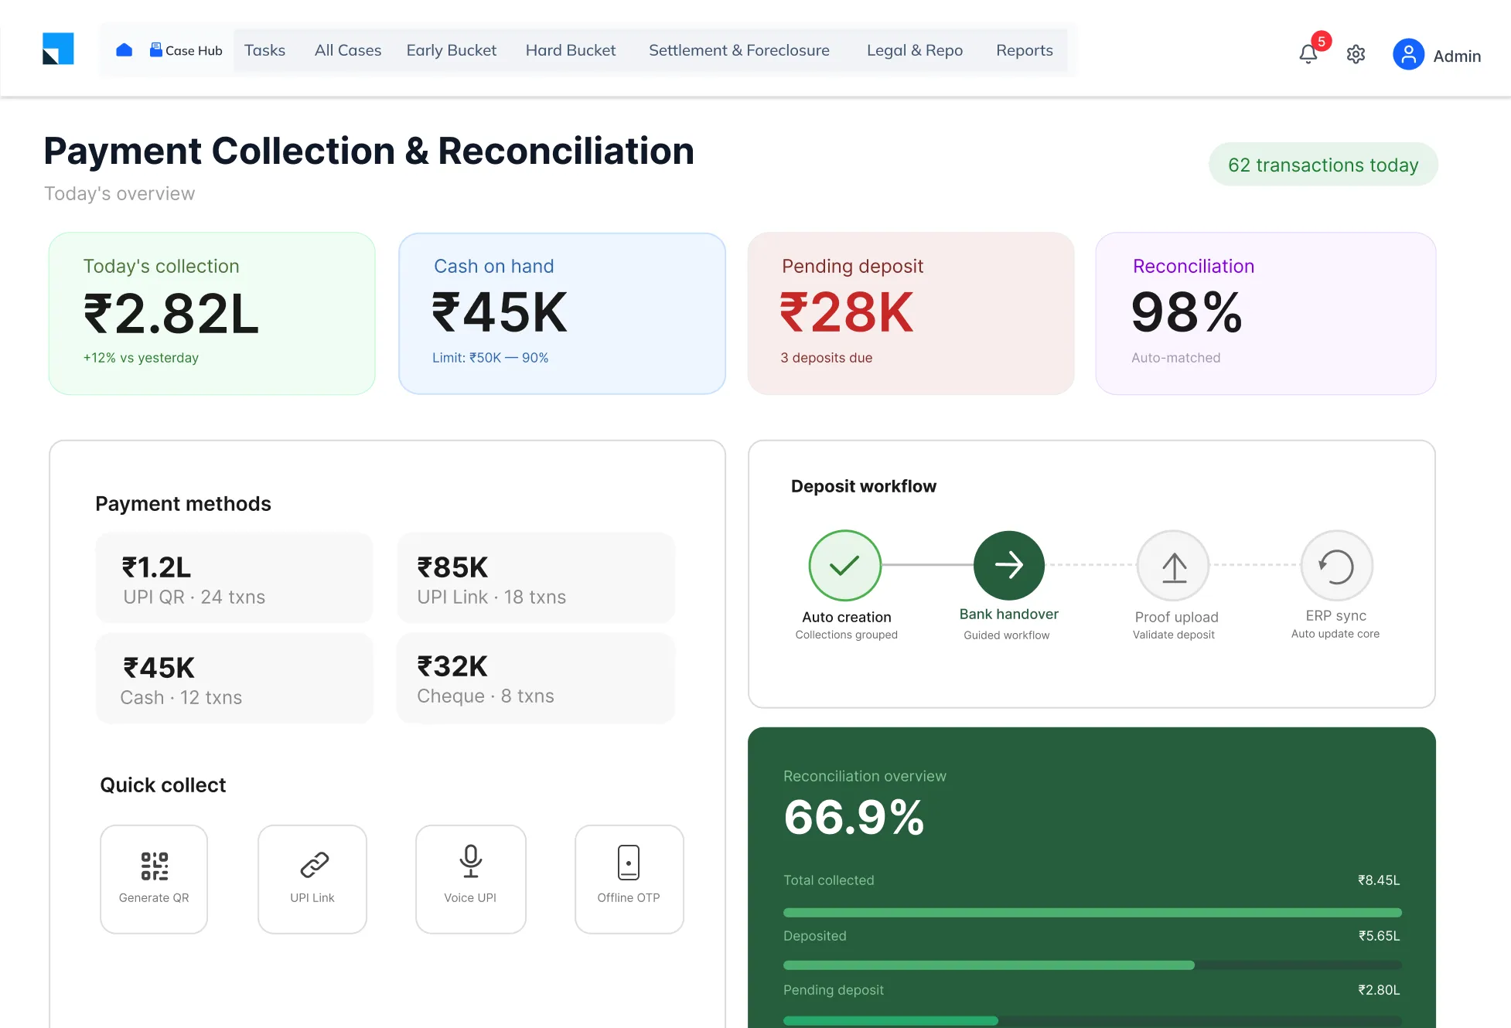Click the Generate QR icon button
This screenshot has width=1511, height=1028.
tap(154, 879)
